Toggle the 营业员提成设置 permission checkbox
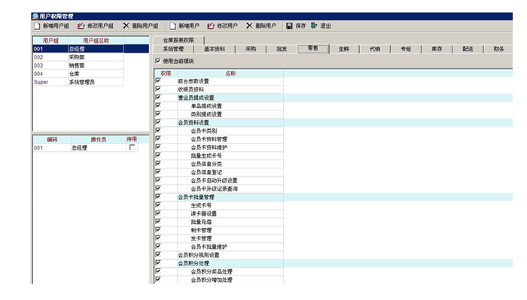 click(x=158, y=97)
